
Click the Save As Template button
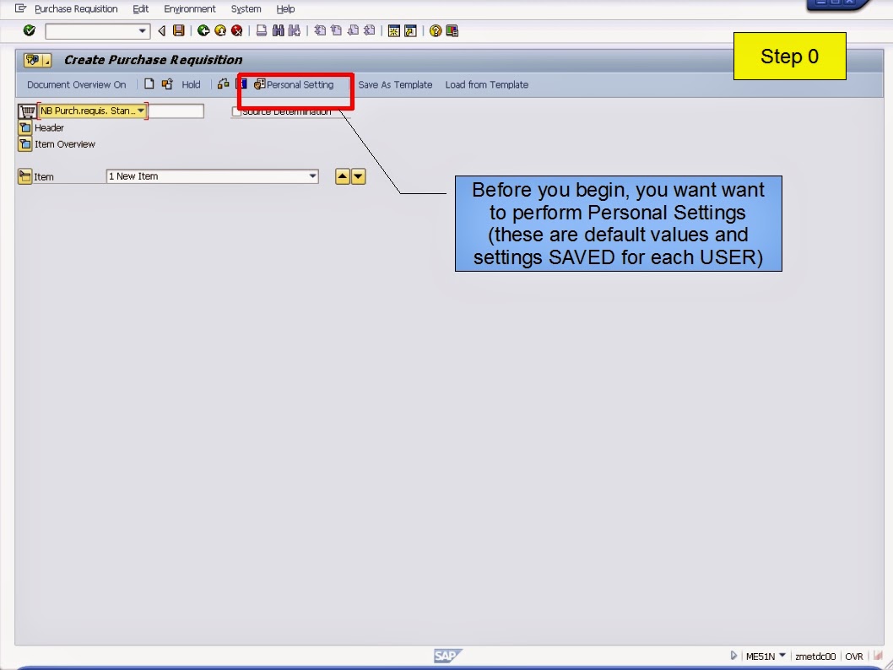395,84
